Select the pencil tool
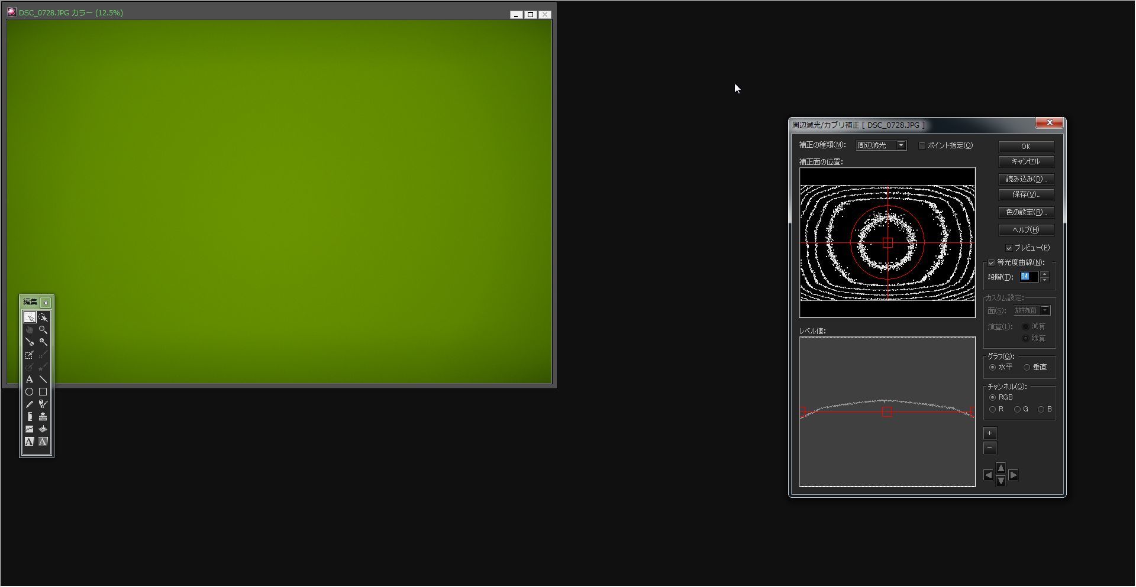Image resolution: width=1136 pixels, height=587 pixels. (30, 404)
